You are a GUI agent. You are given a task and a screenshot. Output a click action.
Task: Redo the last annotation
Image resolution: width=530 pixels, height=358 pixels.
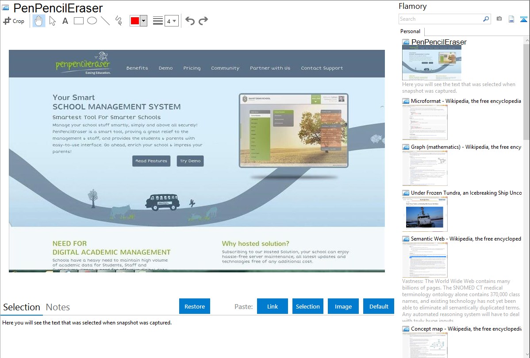click(203, 21)
